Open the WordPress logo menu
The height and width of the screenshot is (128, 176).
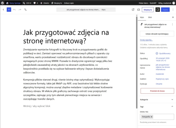click(2, 3)
